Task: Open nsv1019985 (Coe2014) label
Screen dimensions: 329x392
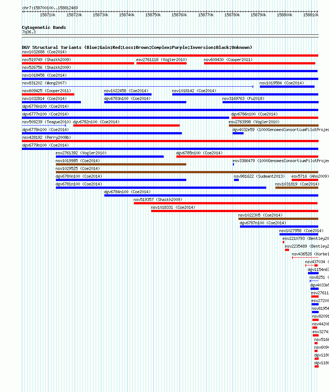Action: point(78,161)
